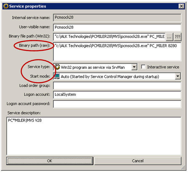Screen dimensions: 189x173
Task: Focus the Load order group field
Action: 117,86
